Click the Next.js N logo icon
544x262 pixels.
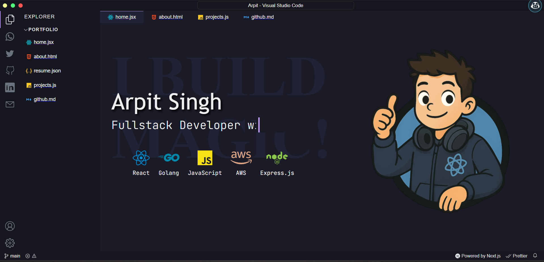[x=458, y=256]
